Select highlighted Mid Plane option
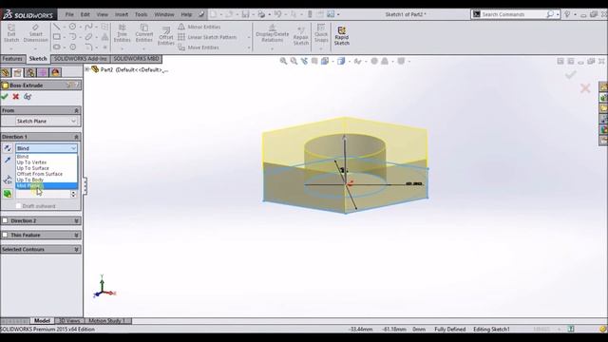 point(47,186)
